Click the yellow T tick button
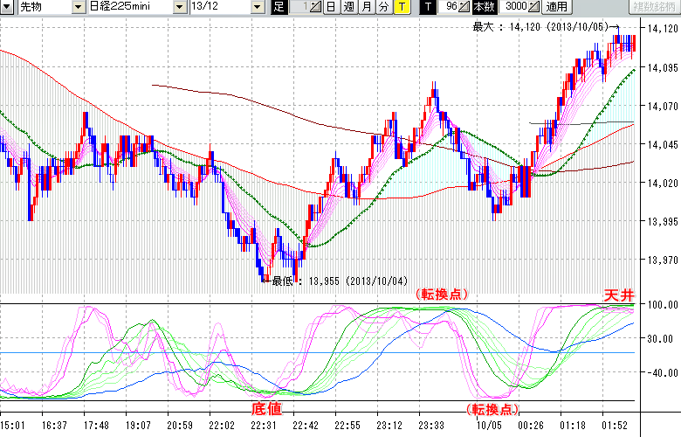Viewport: 681px width, 437px height. click(x=401, y=7)
